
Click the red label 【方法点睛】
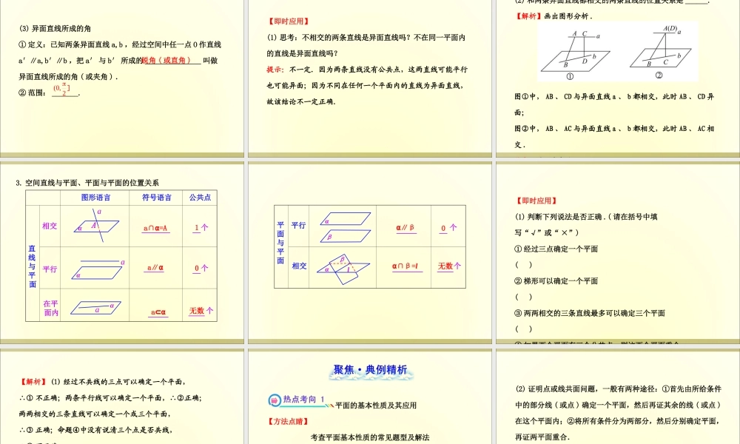[289, 421]
